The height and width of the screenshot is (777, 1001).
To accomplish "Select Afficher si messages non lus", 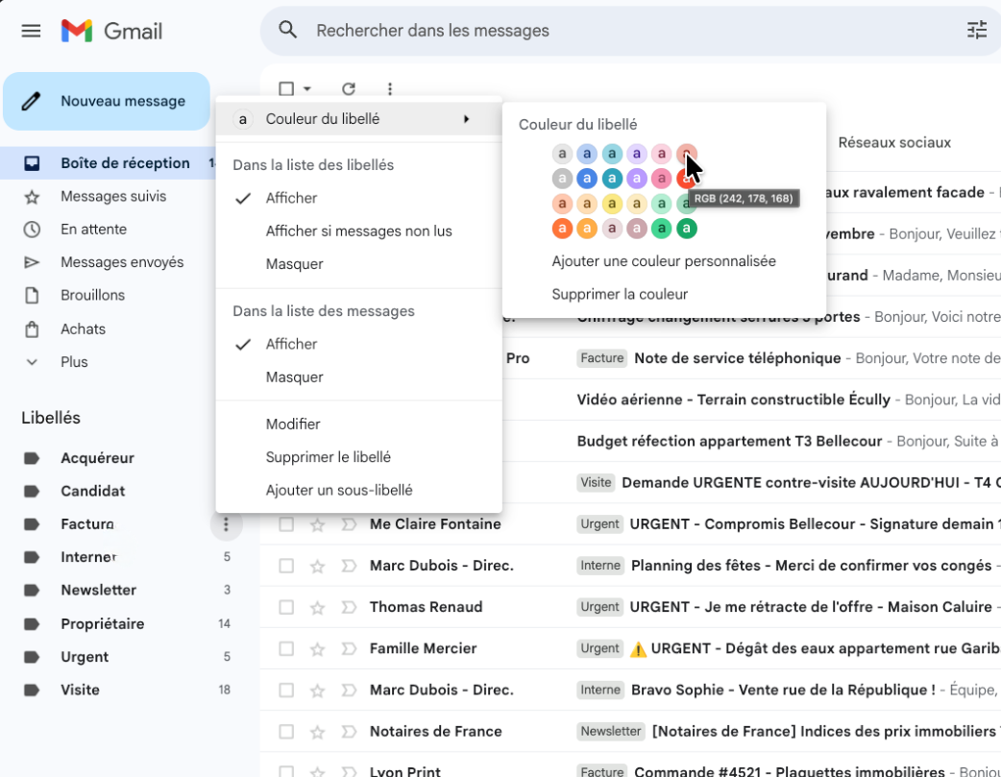I will point(358,231).
